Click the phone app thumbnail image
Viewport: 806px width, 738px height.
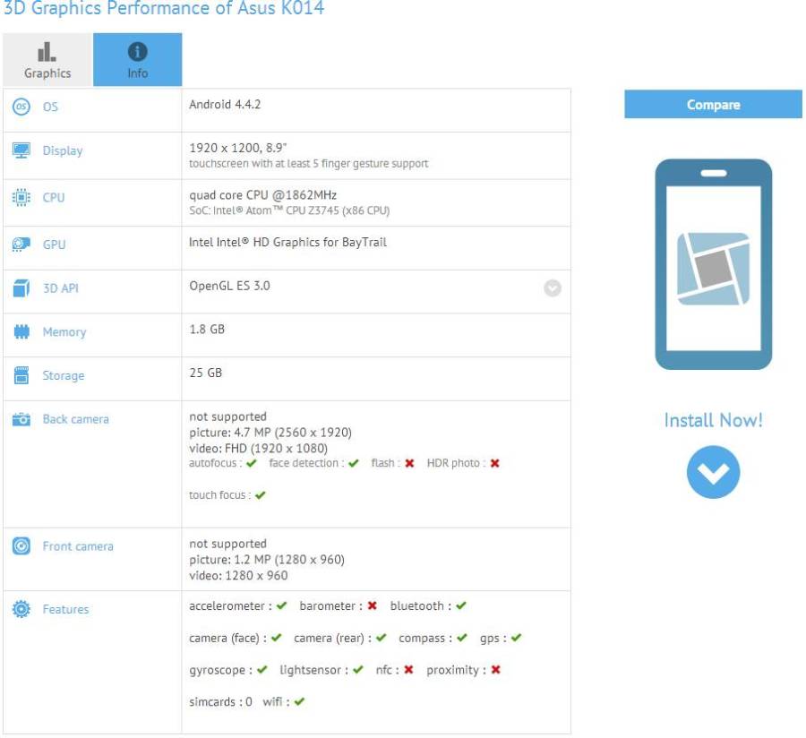(713, 264)
